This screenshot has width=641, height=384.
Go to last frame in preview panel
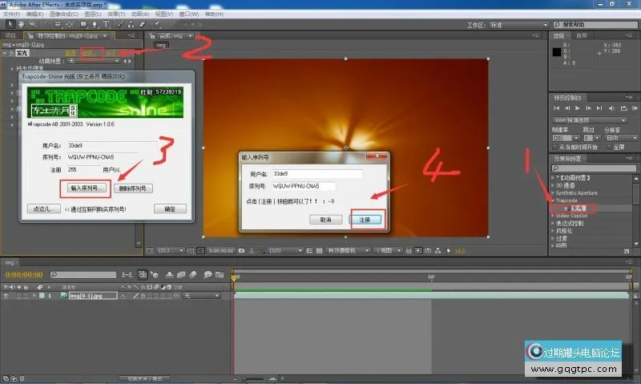point(599,108)
